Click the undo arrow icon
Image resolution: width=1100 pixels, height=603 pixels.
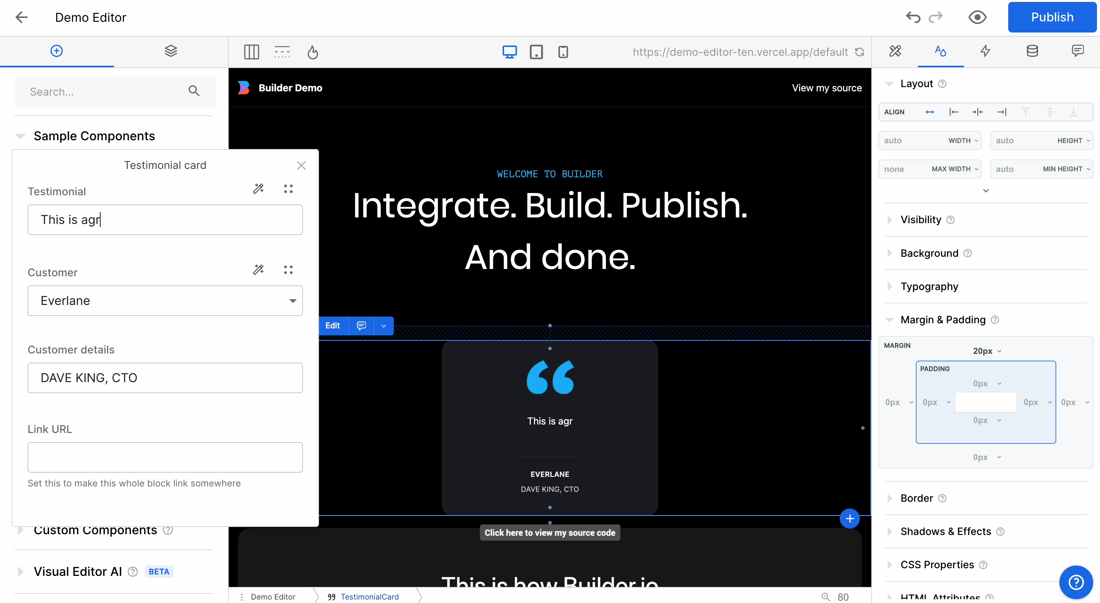pyautogui.click(x=913, y=17)
